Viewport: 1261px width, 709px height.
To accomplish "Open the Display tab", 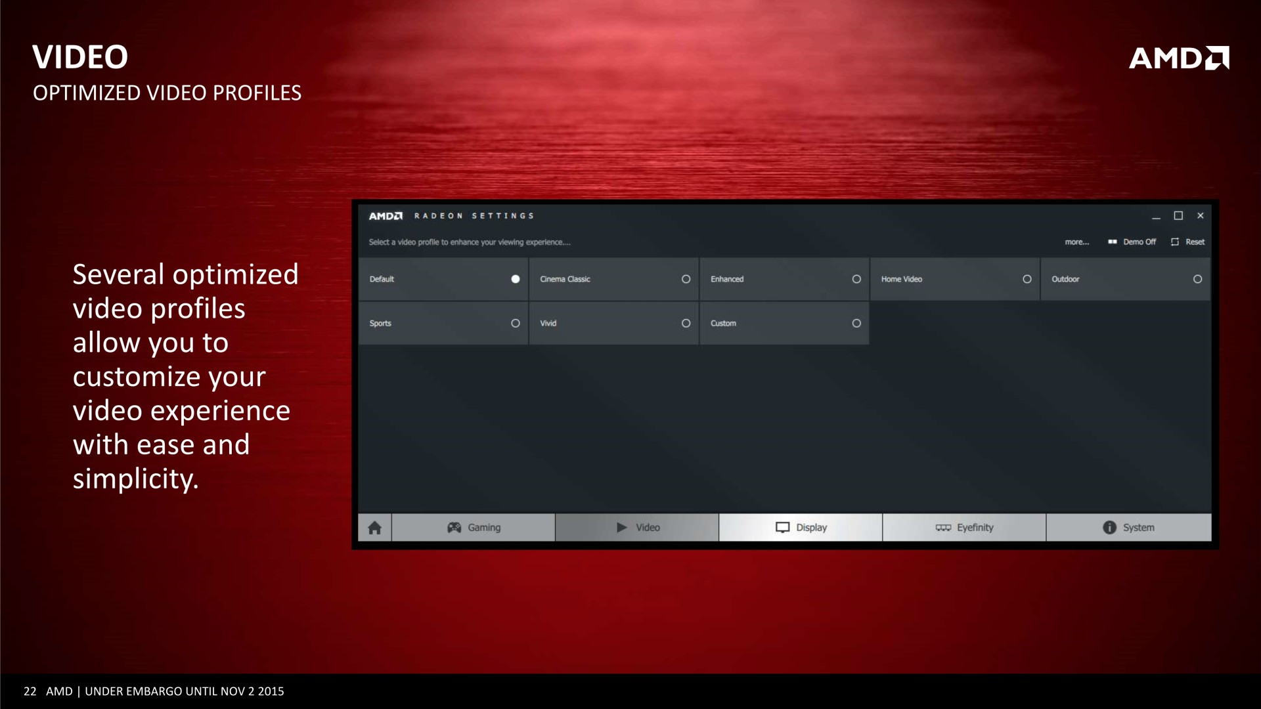I will pyautogui.click(x=801, y=528).
